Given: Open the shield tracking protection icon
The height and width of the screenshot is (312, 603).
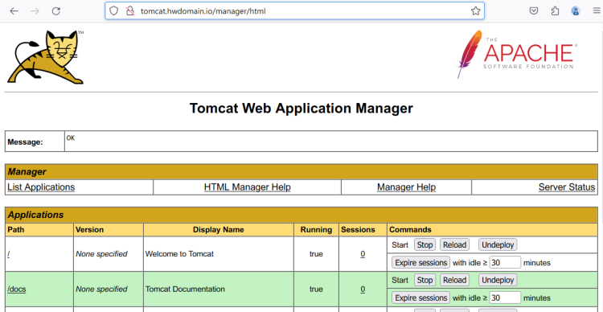Looking at the screenshot, I should click(114, 10).
